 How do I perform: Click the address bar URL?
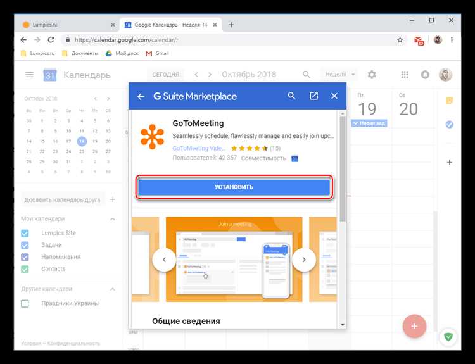(126, 40)
